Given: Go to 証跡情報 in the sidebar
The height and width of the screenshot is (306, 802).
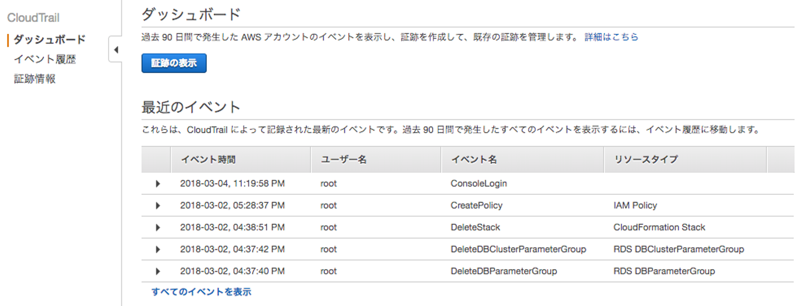Looking at the screenshot, I should (x=35, y=79).
